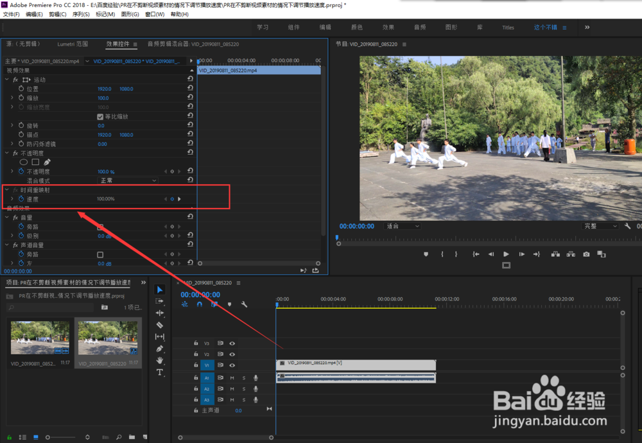Open the 适合 zoom level dropdown

402,226
